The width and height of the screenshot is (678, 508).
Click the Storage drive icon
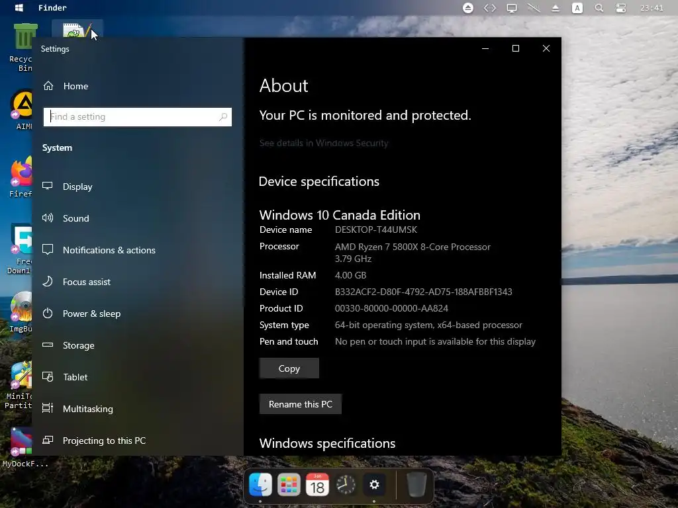(48, 345)
